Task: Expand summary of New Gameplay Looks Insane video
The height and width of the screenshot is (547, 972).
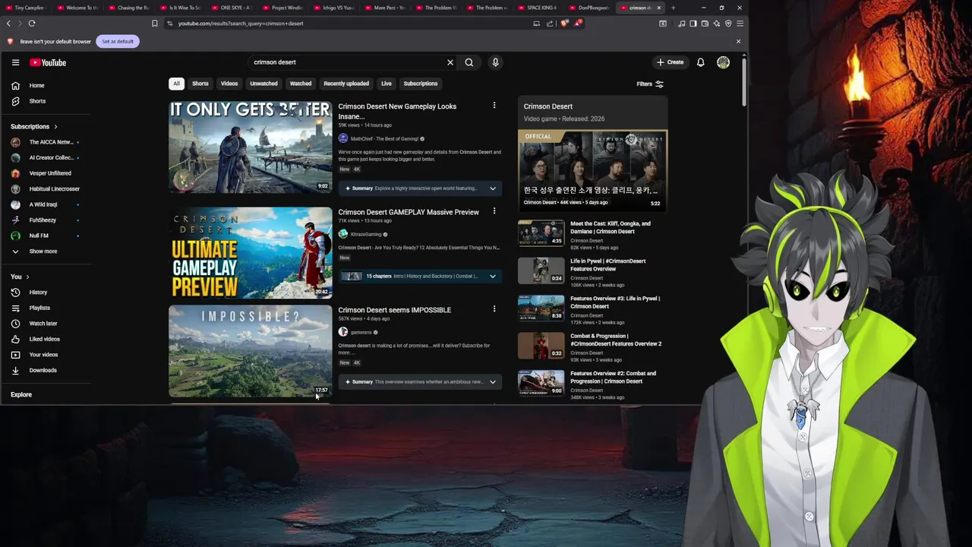Action: (493, 188)
